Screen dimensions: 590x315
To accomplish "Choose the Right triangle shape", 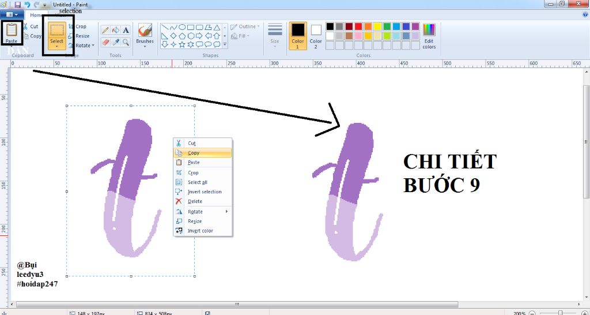I will click(164, 36).
